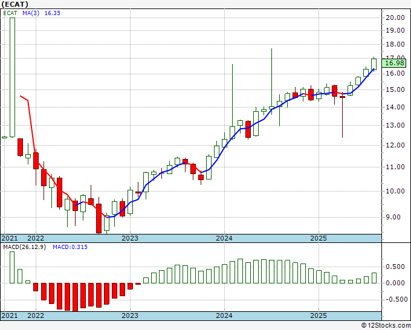
Task: Click the 13.00 price axis label
Action: [395, 125]
